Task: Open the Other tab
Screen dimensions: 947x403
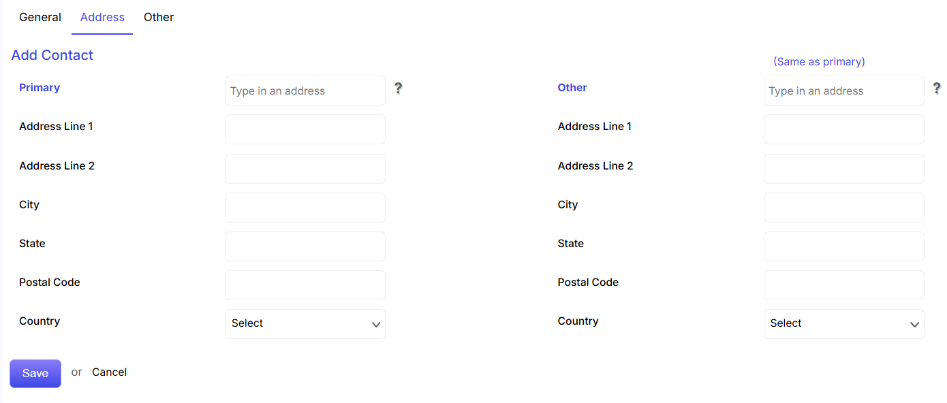Action: point(159,18)
